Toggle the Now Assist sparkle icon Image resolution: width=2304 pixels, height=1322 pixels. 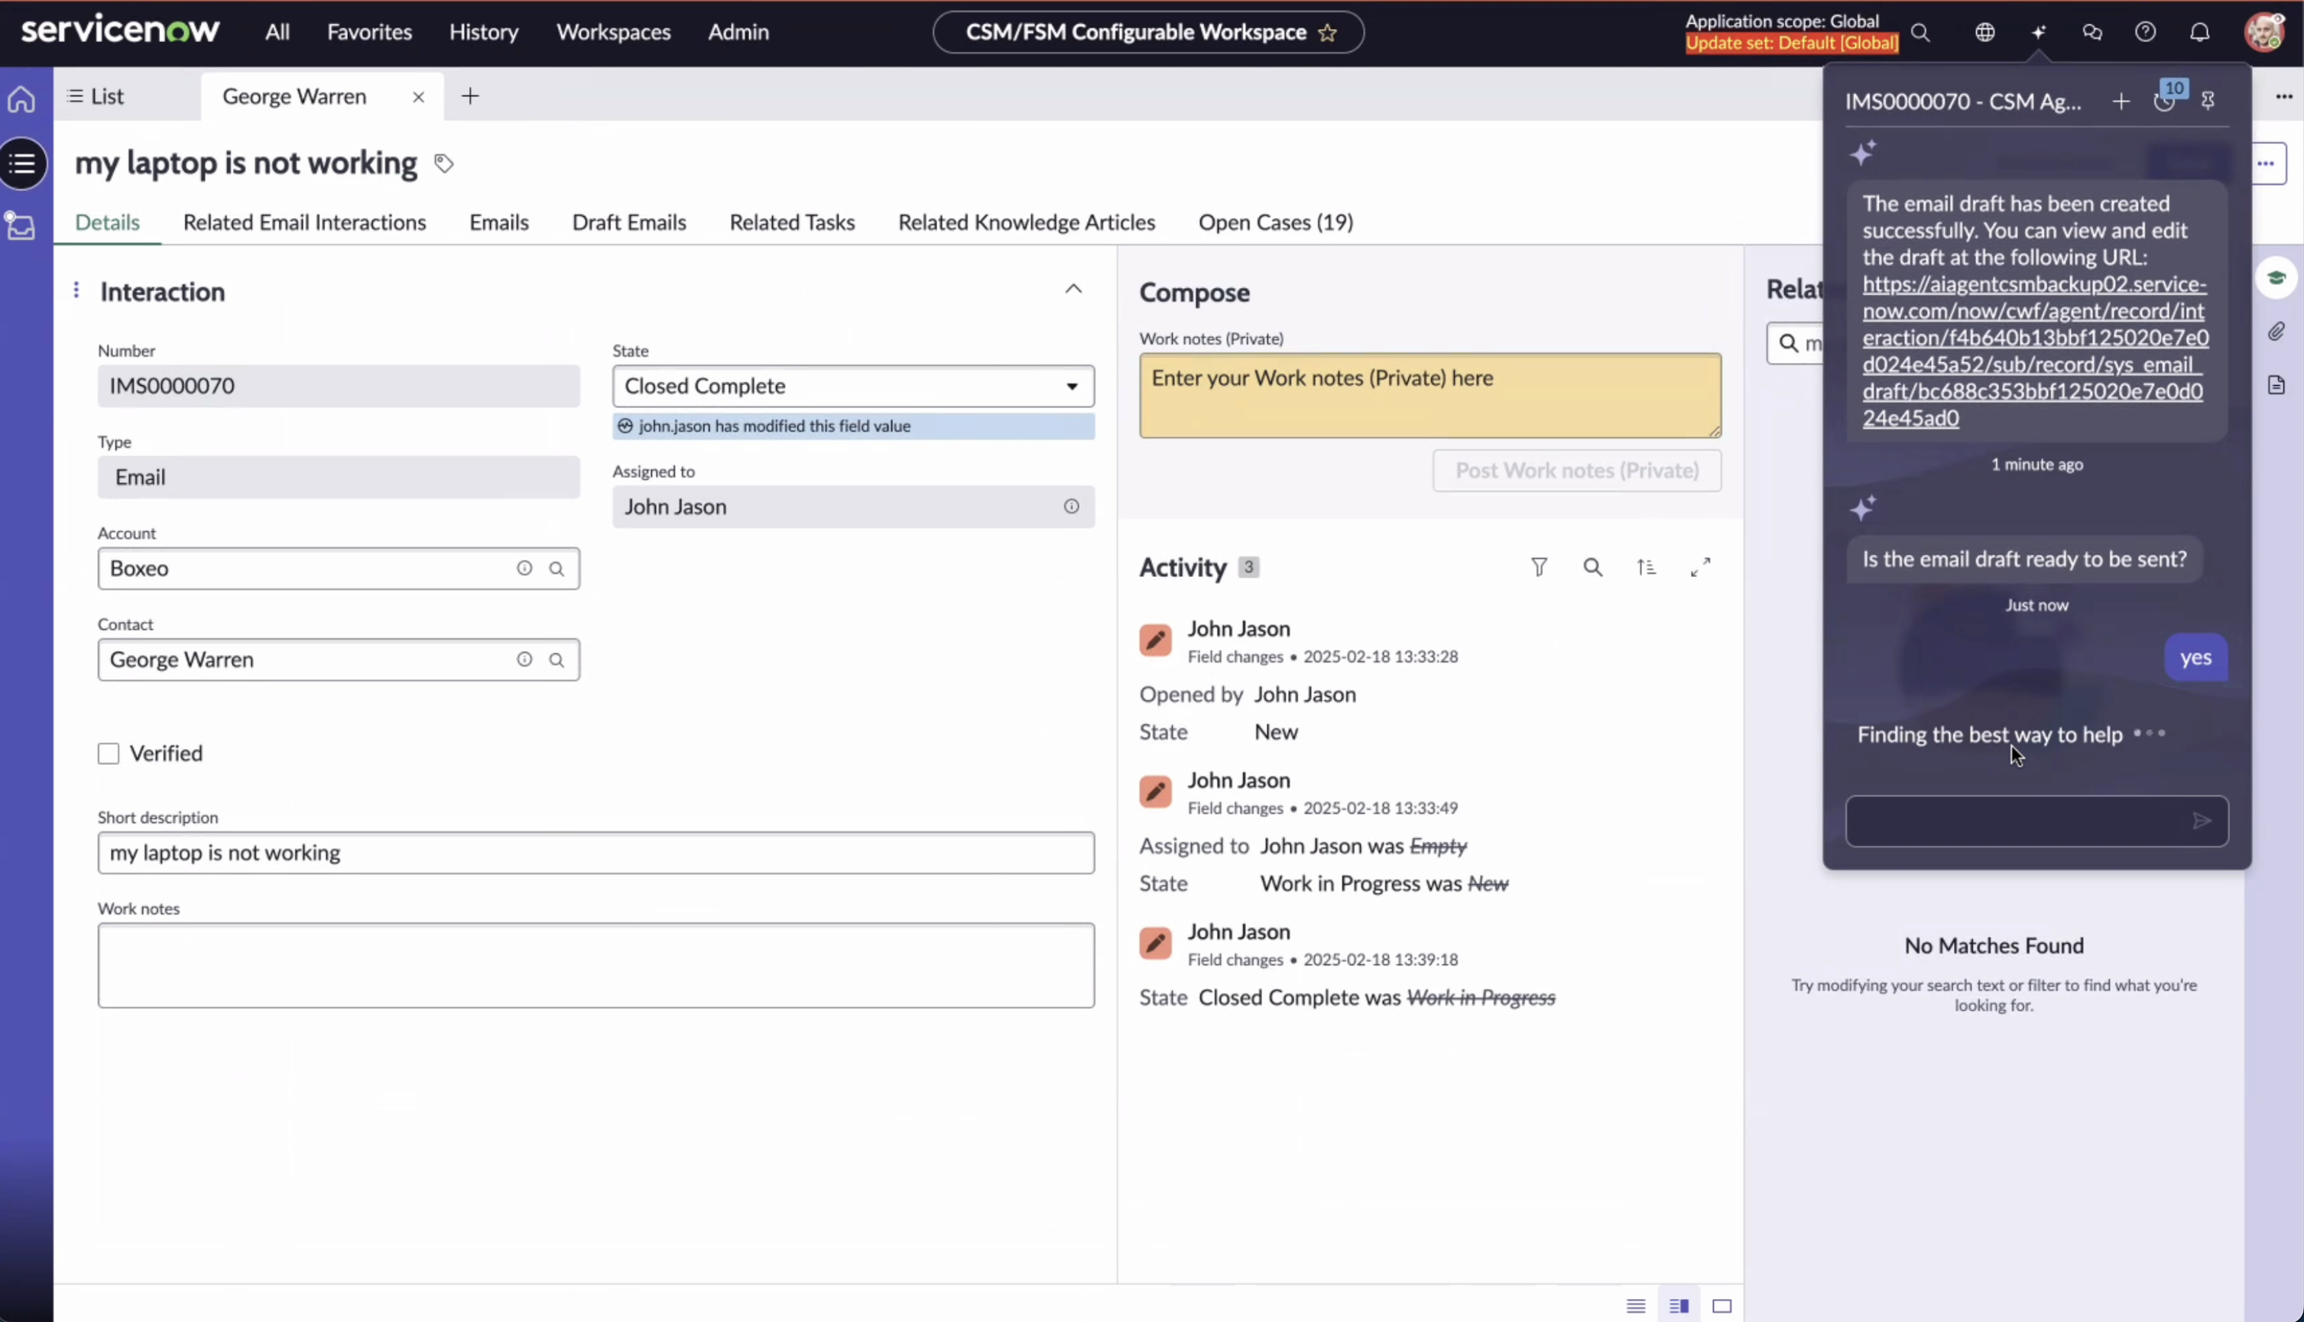(2039, 33)
